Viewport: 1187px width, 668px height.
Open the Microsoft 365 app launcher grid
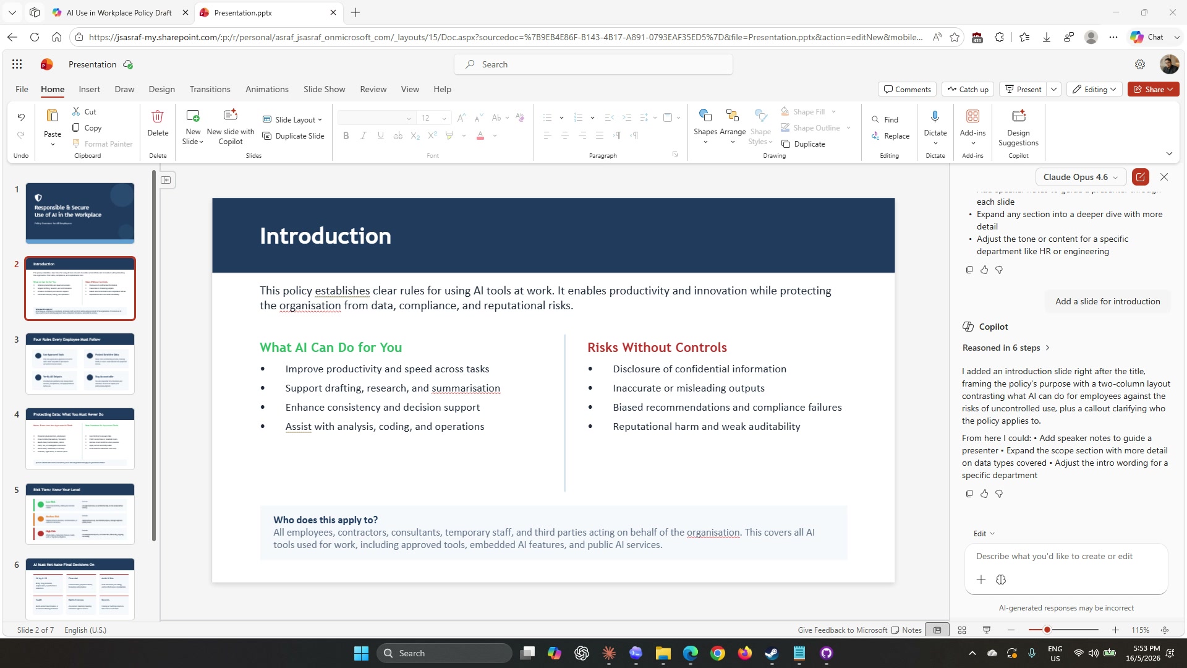pos(17,64)
